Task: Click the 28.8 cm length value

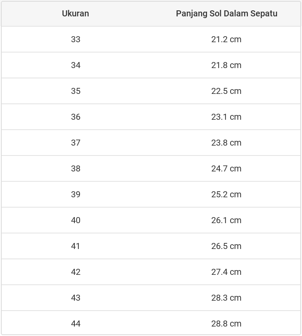Action: [x=226, y=324]
